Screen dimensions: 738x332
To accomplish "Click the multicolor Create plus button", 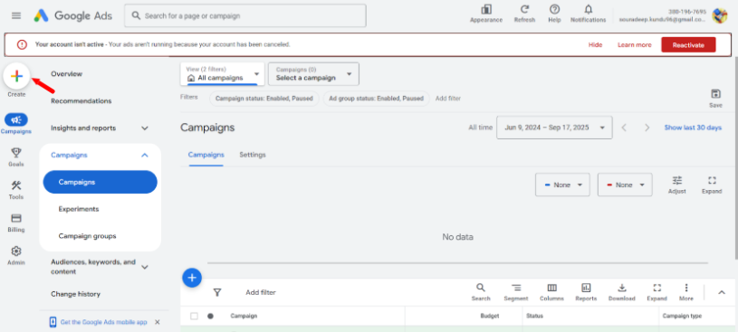I will [x=17, y=76].
